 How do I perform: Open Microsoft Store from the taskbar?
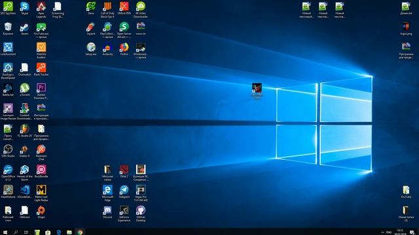pyautogui.click(x=48, y=232)
